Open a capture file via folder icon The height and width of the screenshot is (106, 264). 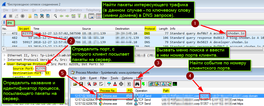30,16
